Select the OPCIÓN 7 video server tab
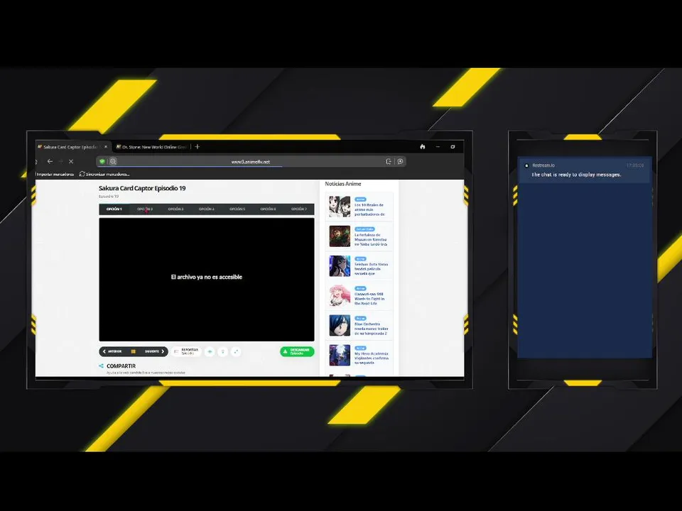The height and width of the screenshot is (511, 682). point(299,209)
